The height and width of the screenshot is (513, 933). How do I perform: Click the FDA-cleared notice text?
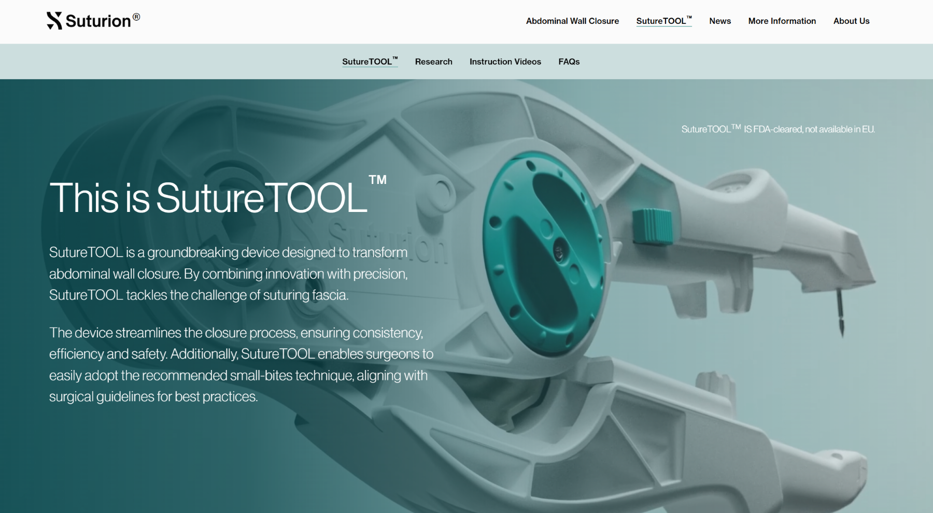click(778, 129)
